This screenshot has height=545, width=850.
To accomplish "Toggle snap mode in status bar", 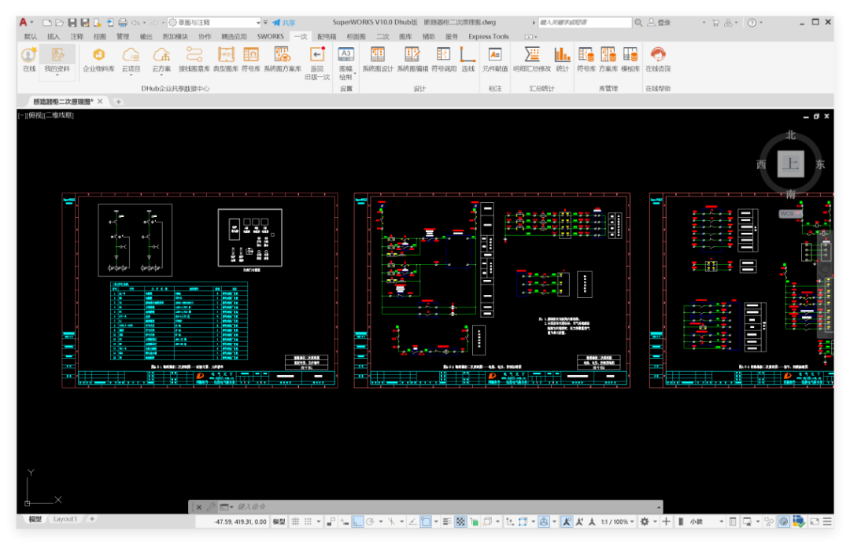I will coord(308,521).
